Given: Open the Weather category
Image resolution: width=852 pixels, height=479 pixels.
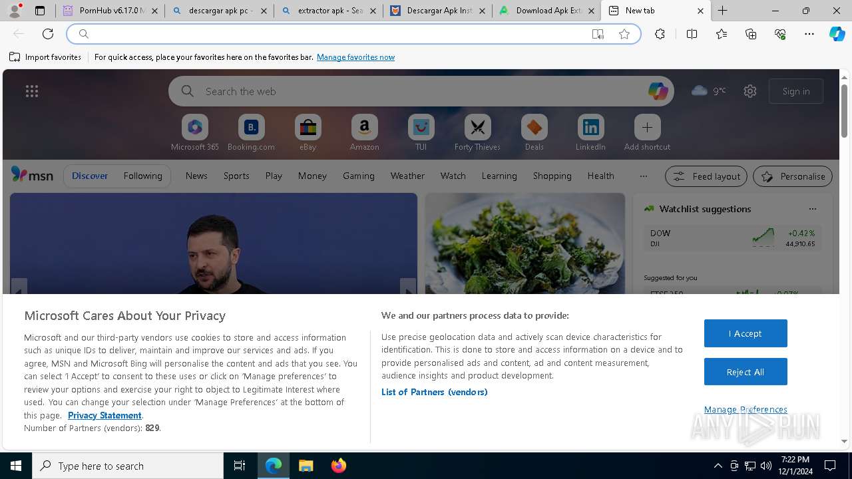Looking at the screenshot, I should tap(407, 176).
